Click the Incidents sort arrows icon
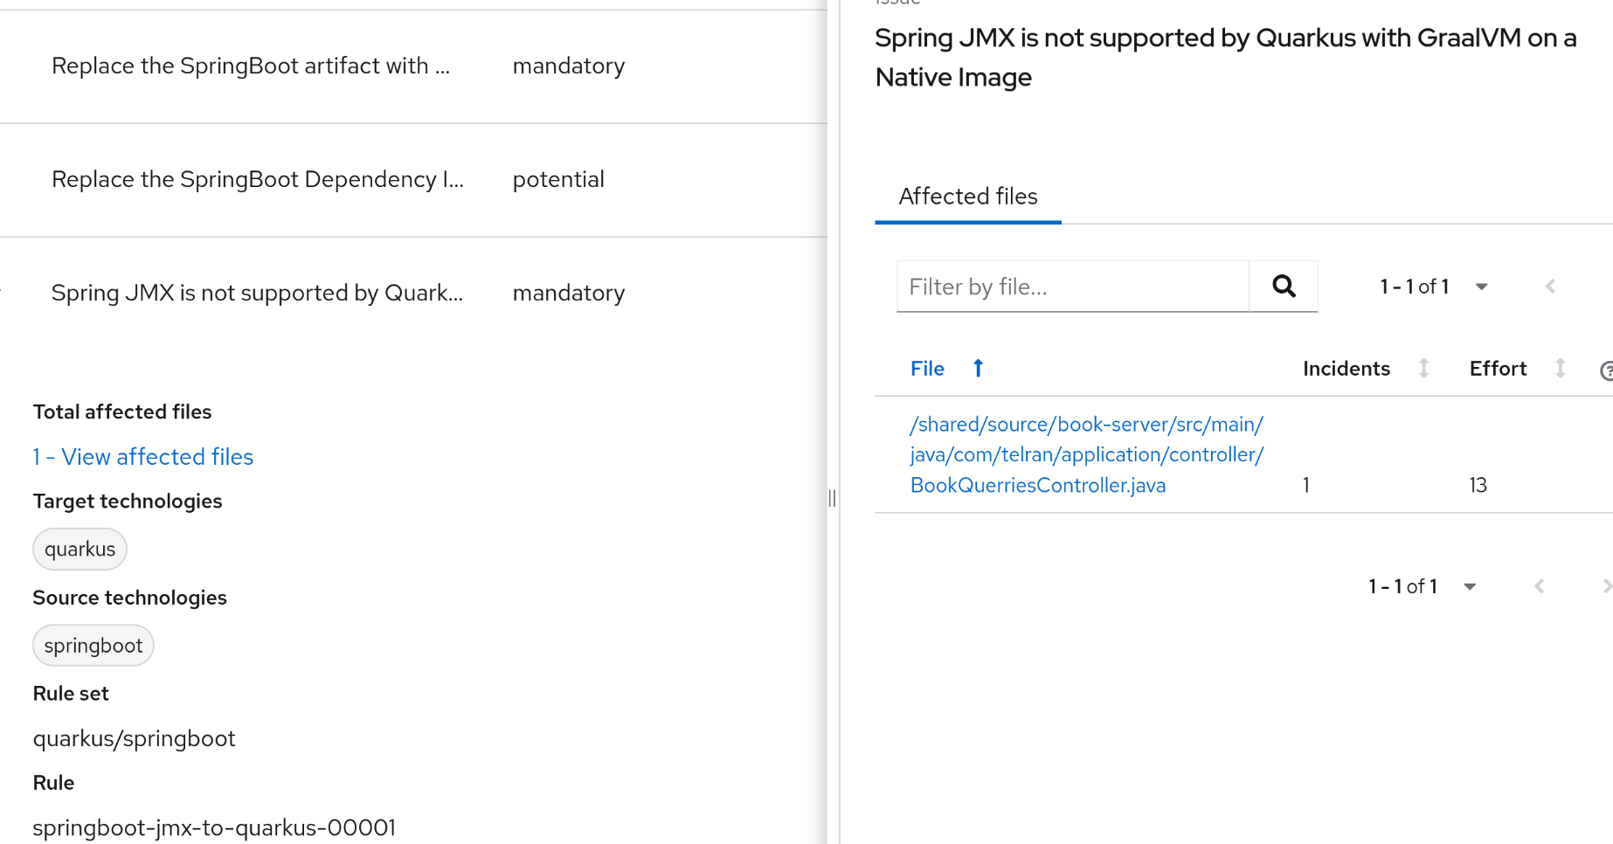1613x844 pixels. pyautogui.click(x=1423, y=369)
